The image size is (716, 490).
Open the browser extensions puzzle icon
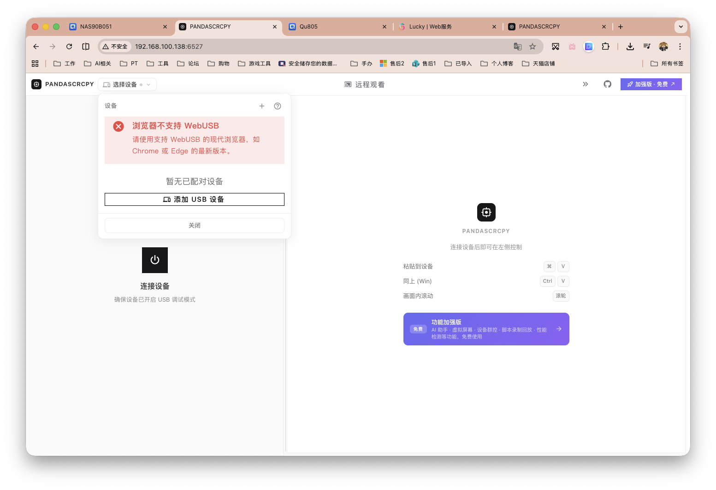606,47
